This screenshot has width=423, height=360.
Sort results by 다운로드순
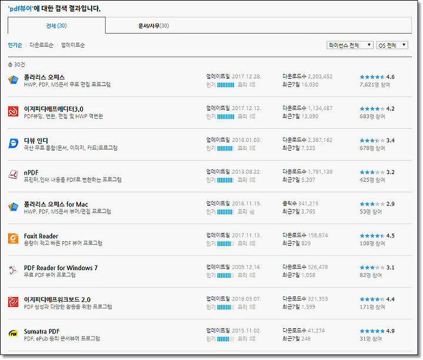[41, 45]
